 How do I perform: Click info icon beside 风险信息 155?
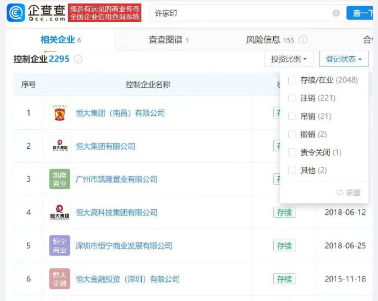pyautogui.click(x=303, y=40)
